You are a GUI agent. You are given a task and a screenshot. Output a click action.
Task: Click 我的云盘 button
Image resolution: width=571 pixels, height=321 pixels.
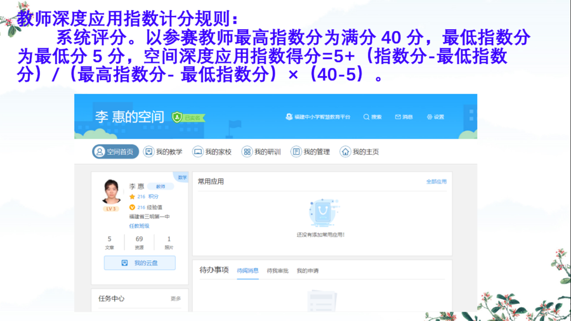[x=140, y=263]
